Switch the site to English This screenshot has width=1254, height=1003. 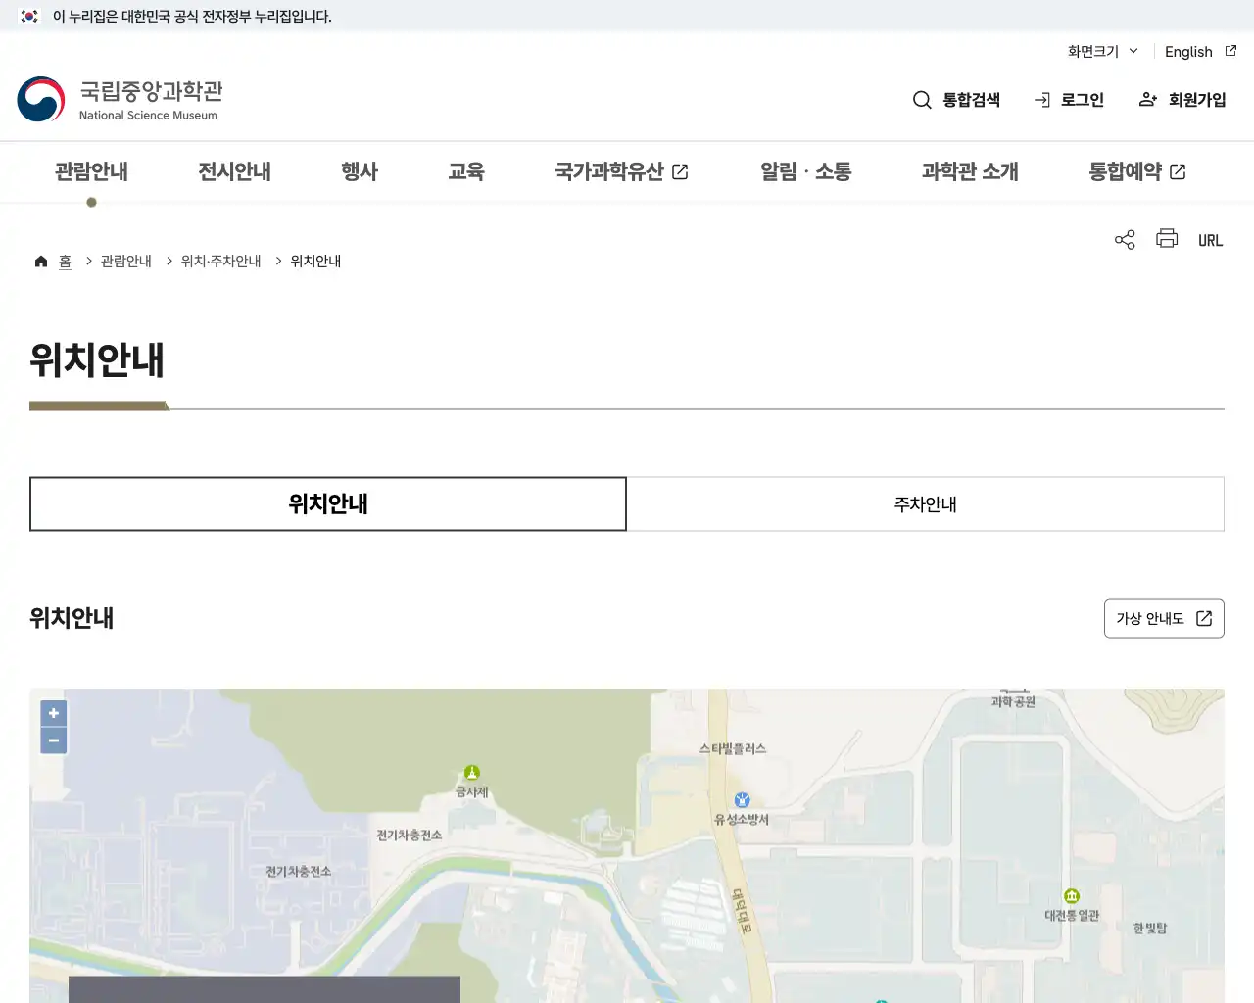click(1187, 51)
